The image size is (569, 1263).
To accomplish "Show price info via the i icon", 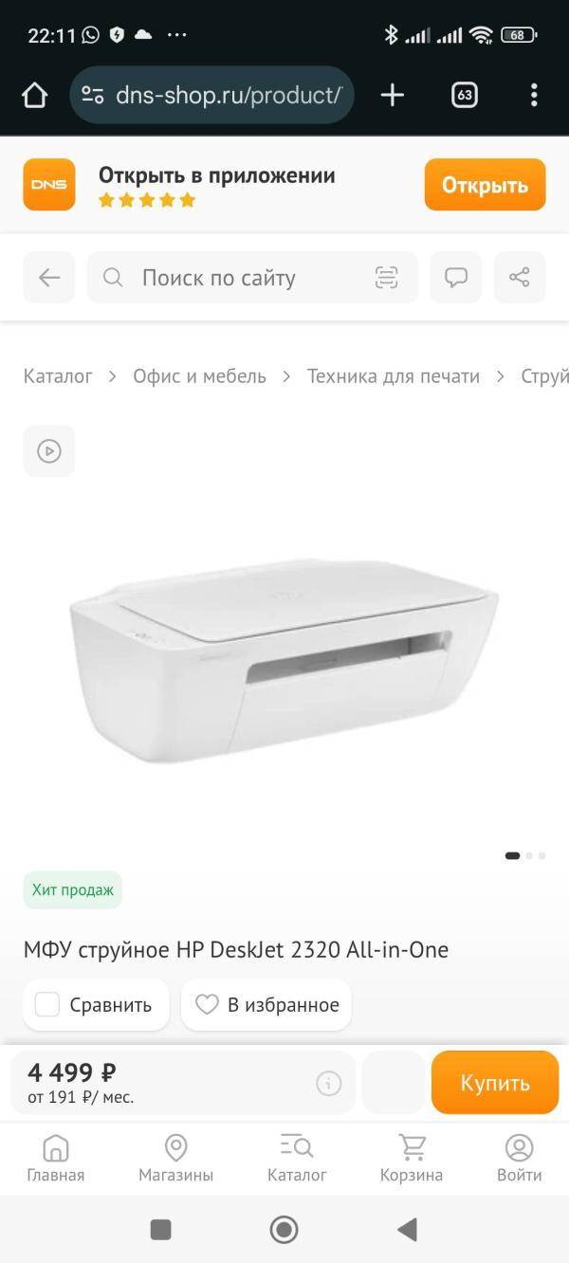I will click(x=329, y=1083).
